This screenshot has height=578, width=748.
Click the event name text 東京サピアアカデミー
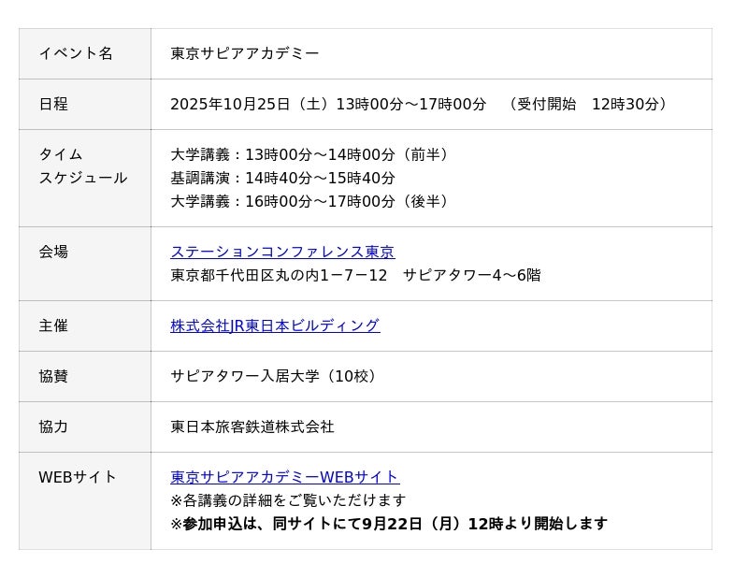click(245, 53)
